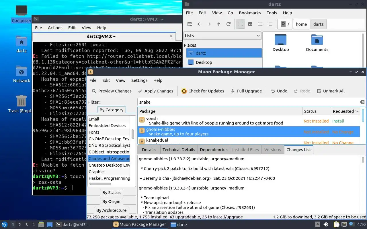Open the network tray icon
The image size is (367, 229).
[x=344, y=225]
